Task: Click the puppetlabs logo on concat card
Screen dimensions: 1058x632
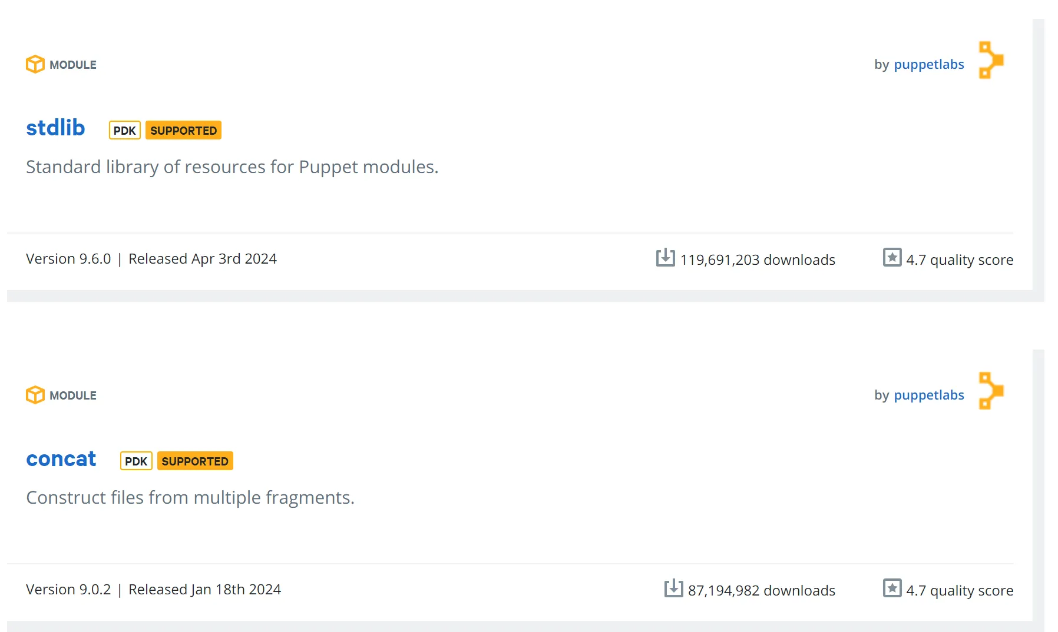Action: [x=991, y=391]
